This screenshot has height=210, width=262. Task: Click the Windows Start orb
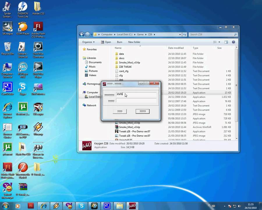[x=5, y=206]
